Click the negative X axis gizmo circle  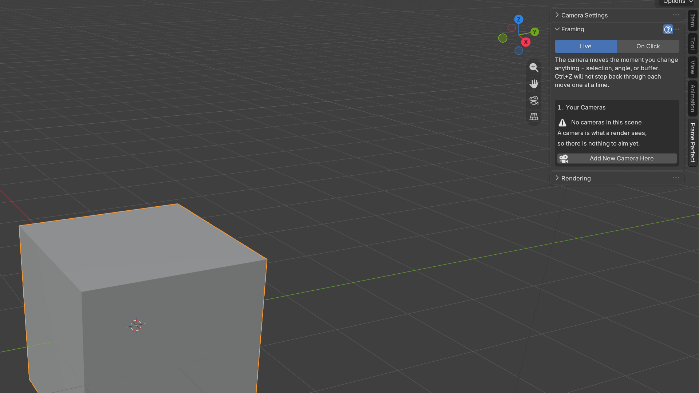pyautogui.click(x=512, y=28)
